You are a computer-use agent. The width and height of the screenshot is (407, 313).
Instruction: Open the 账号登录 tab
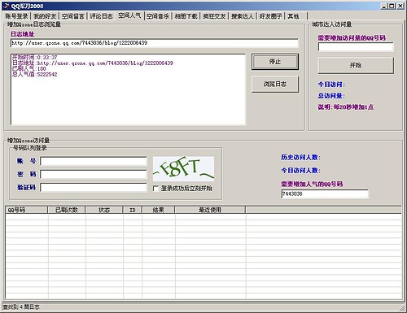coord(16,16)
